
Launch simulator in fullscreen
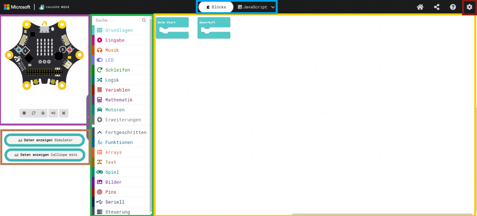(x=63, y=113)
